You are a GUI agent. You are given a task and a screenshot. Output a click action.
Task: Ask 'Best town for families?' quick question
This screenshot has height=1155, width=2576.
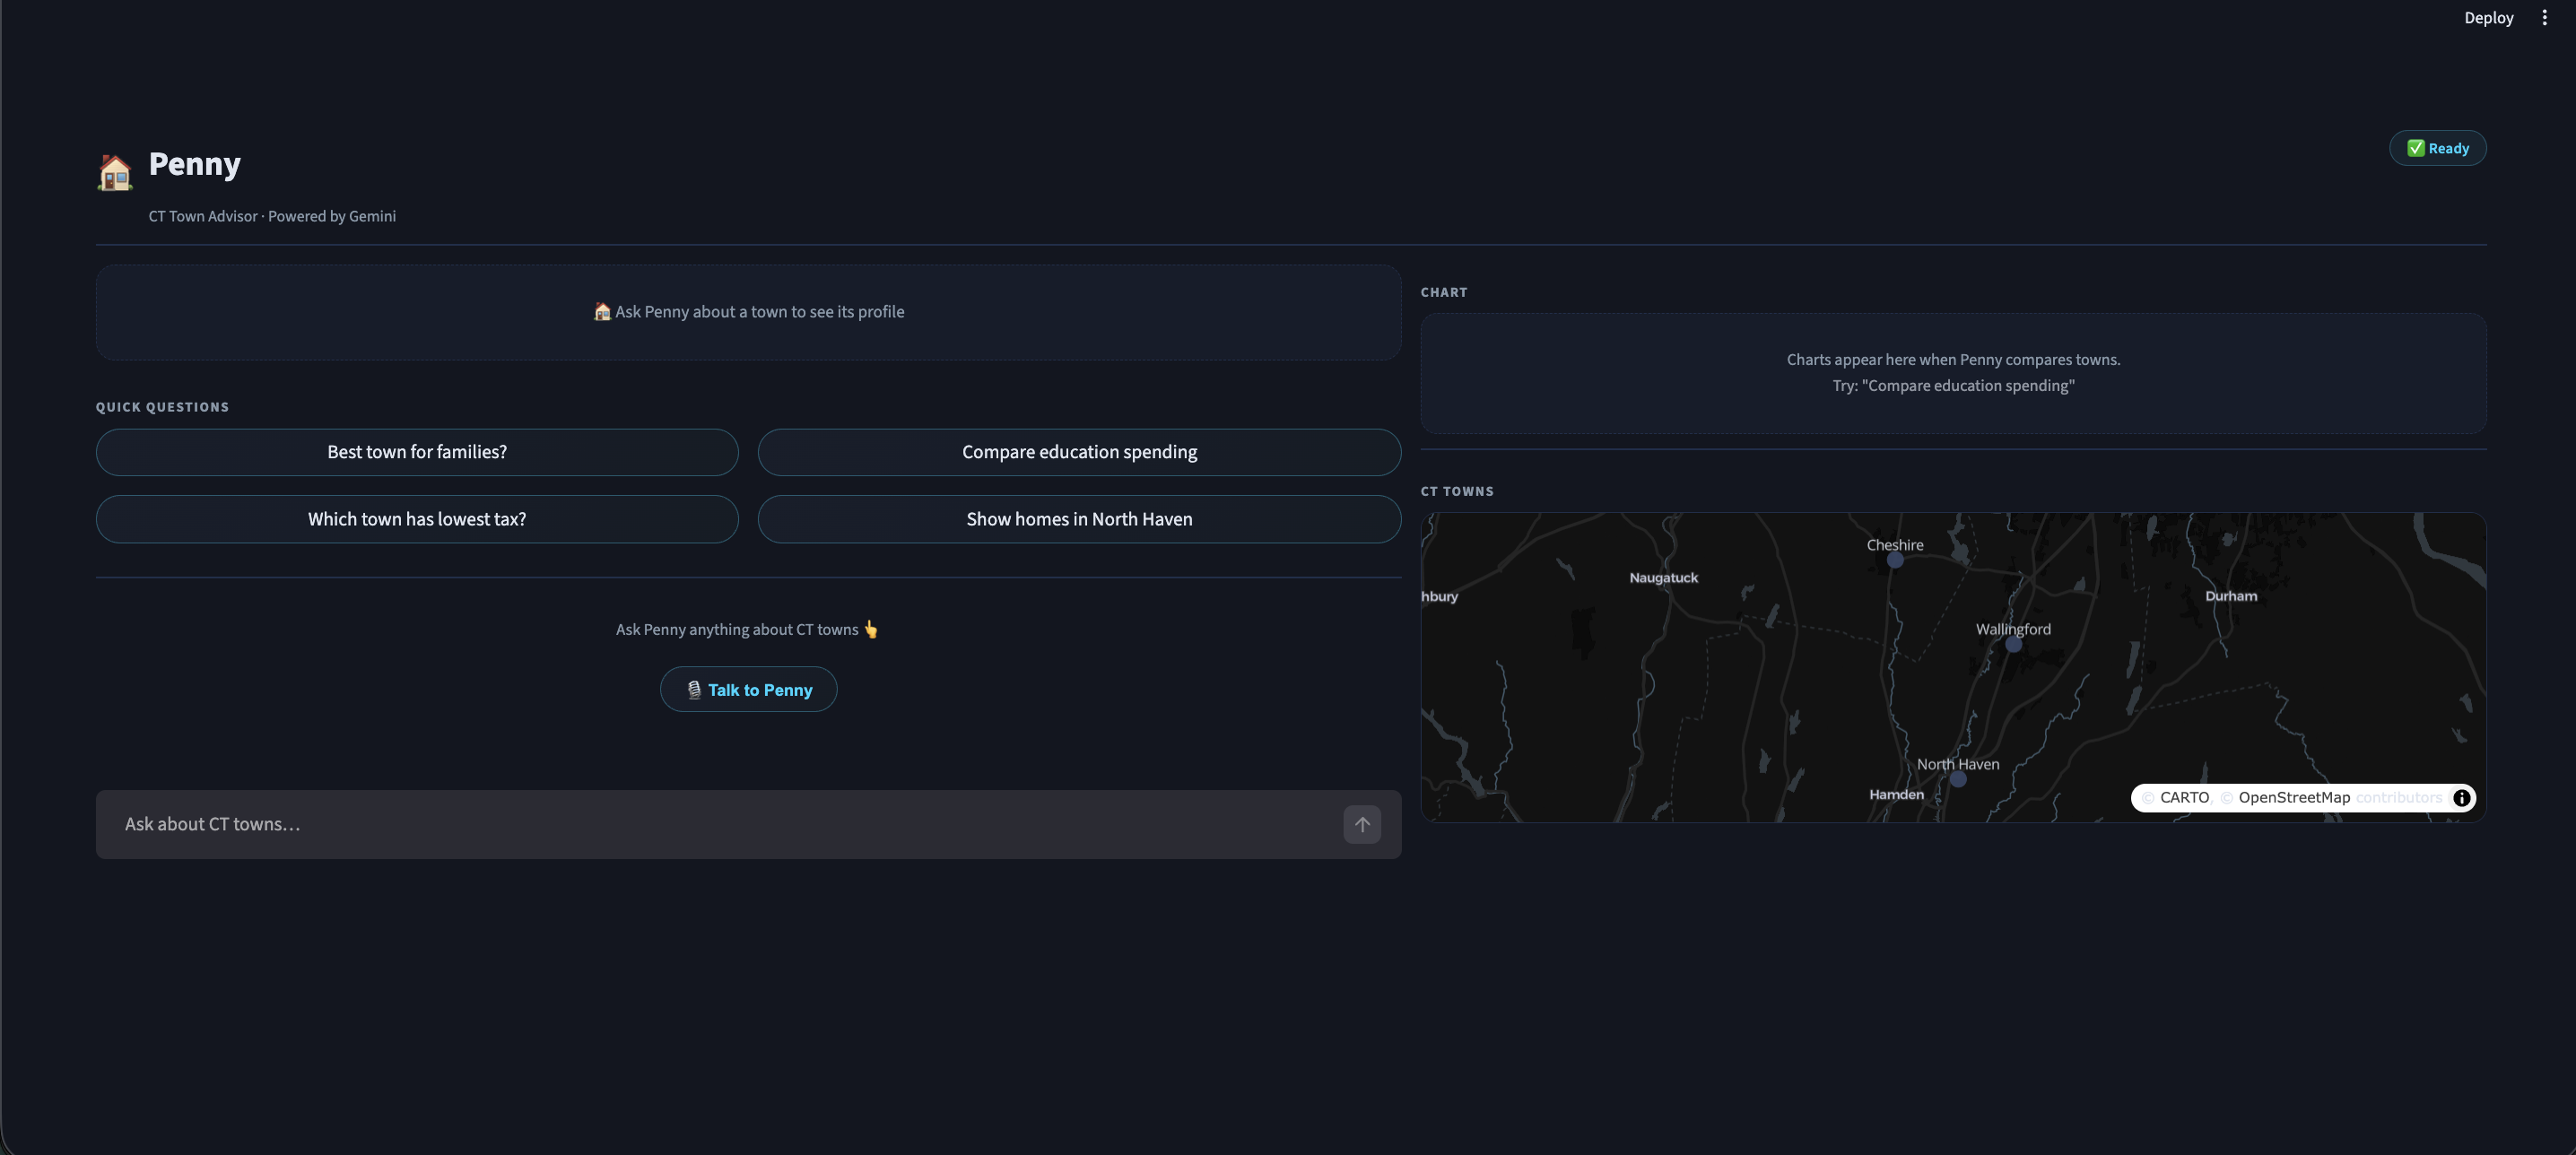coord(417,452)
